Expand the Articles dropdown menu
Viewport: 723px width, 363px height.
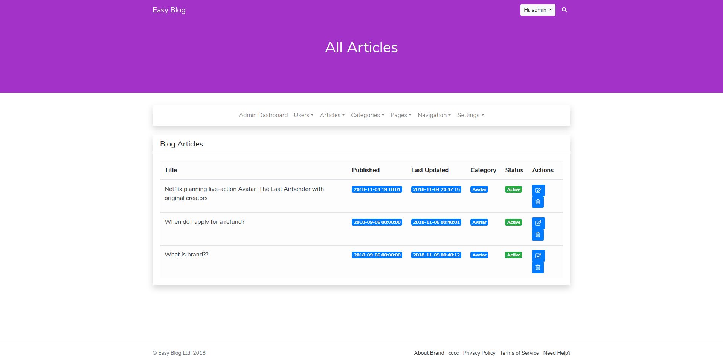click(x=332, y=115)
